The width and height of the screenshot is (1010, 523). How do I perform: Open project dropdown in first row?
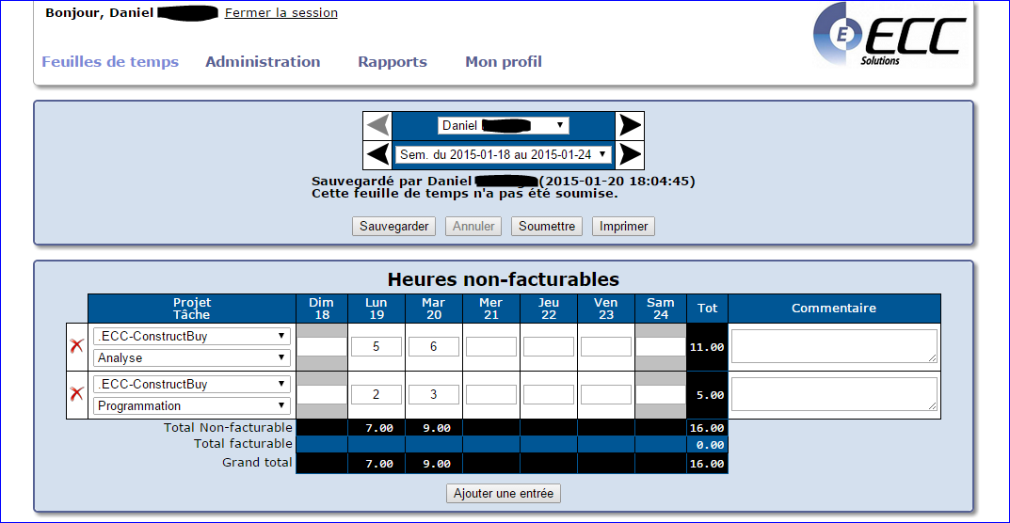[x=191, y=336]
